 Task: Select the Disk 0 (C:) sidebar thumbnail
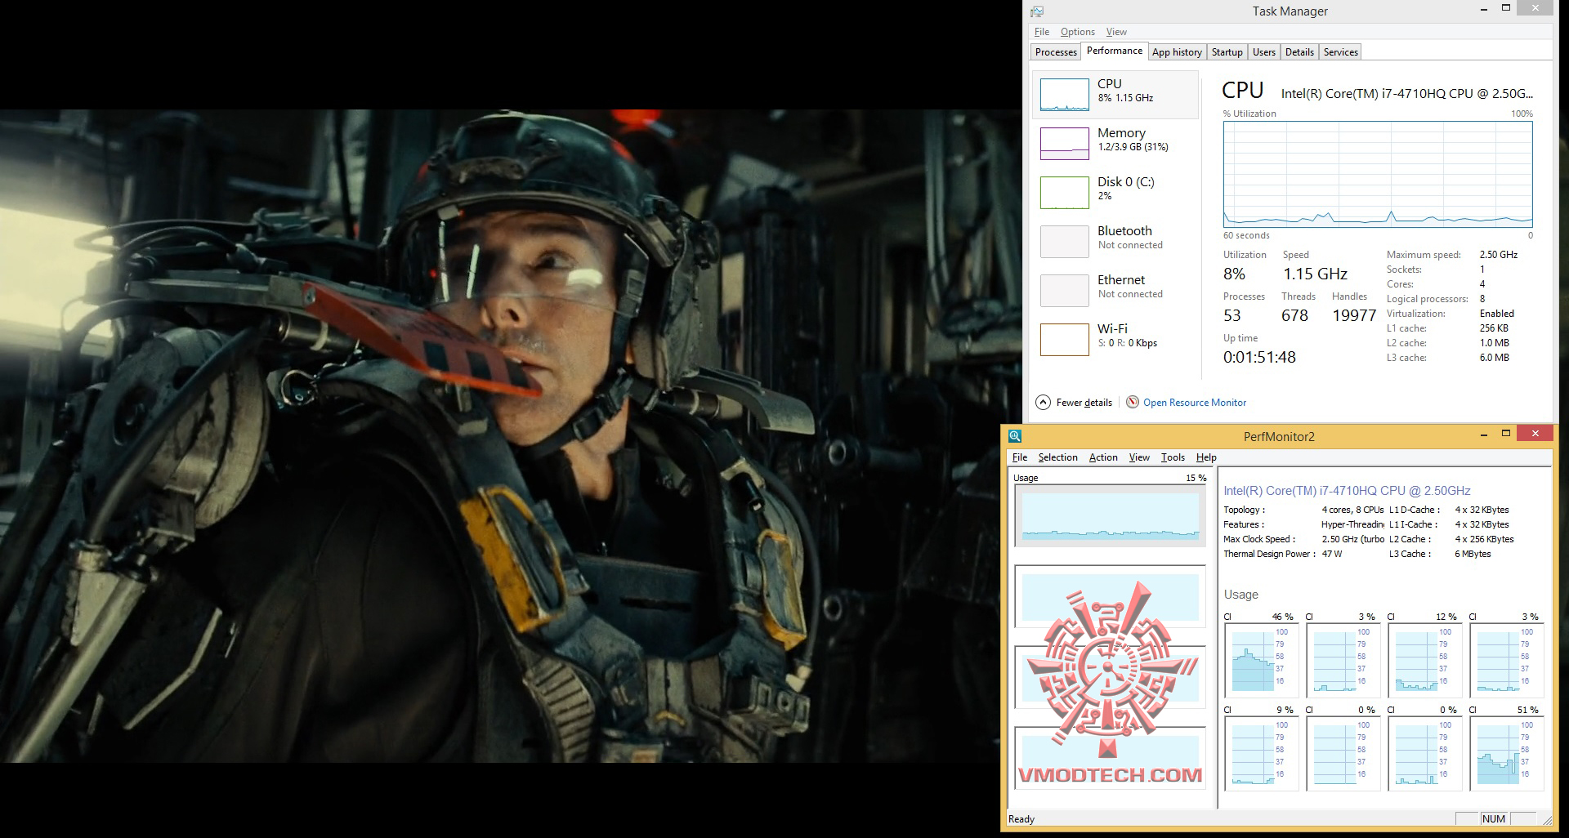pyautogui.click(x=1064, y=193)
